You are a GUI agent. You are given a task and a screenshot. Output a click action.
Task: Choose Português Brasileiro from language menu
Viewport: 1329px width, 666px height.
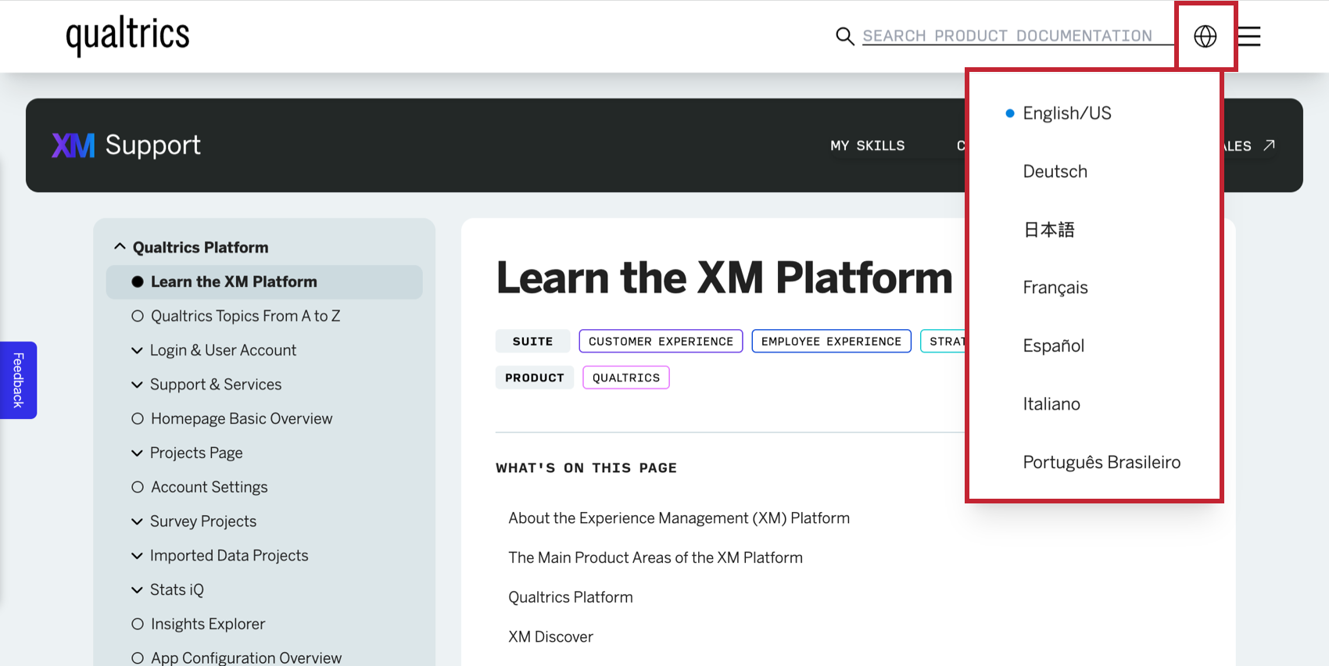tap(1102, 462)
